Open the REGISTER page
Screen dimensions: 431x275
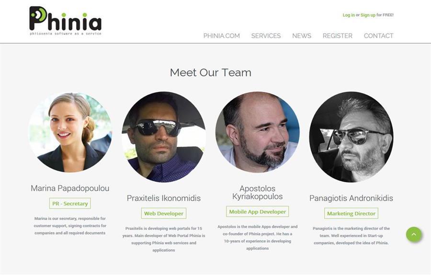tap(337, 36)
